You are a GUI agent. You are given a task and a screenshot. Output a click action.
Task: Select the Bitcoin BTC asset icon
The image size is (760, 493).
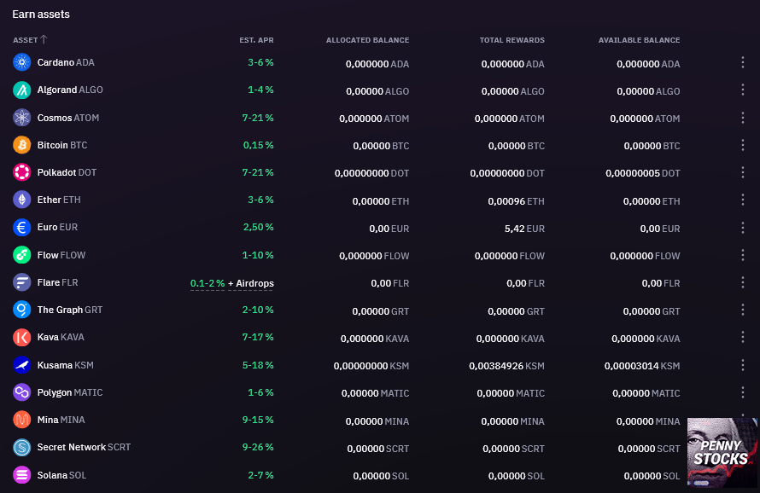coord(20,145)
